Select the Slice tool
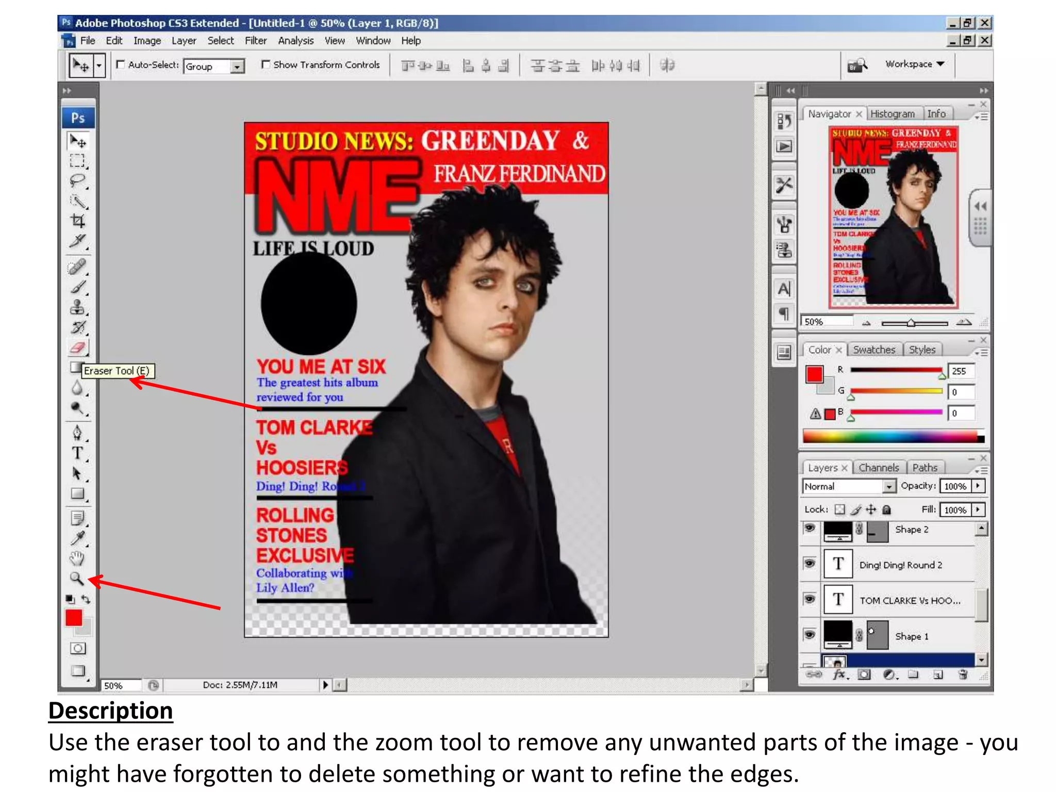Screen dimensions: 1056x792 (x=77, y=241)
